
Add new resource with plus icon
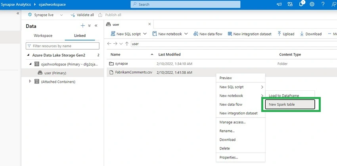(x=83, y=26)
